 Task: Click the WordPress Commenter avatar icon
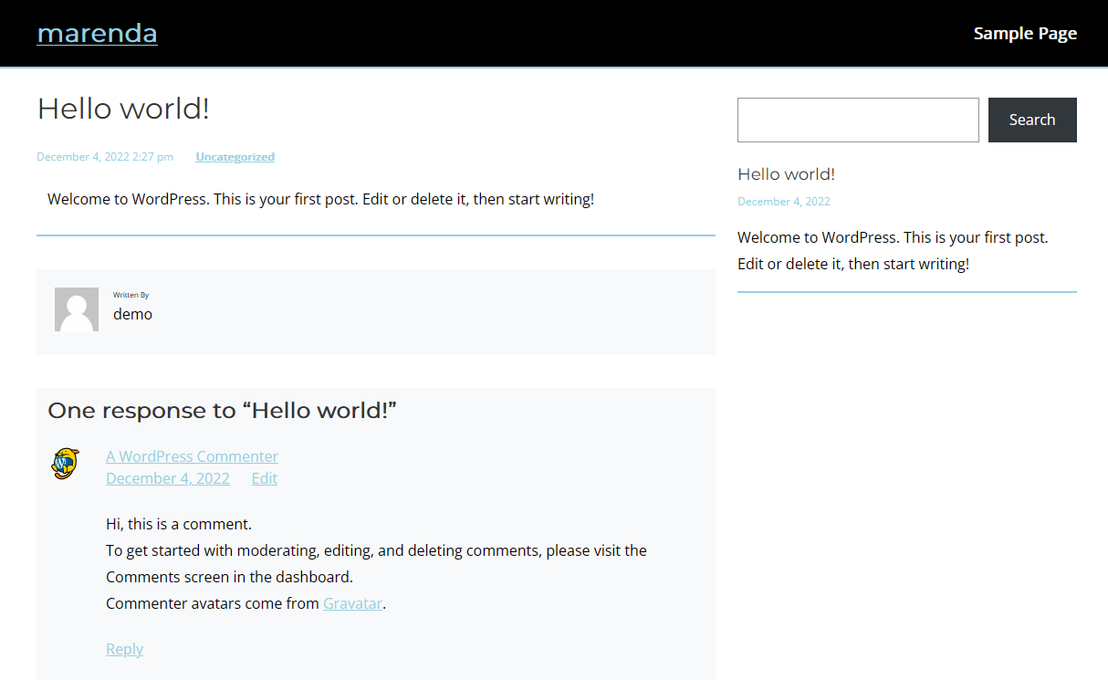coord(65,464)
